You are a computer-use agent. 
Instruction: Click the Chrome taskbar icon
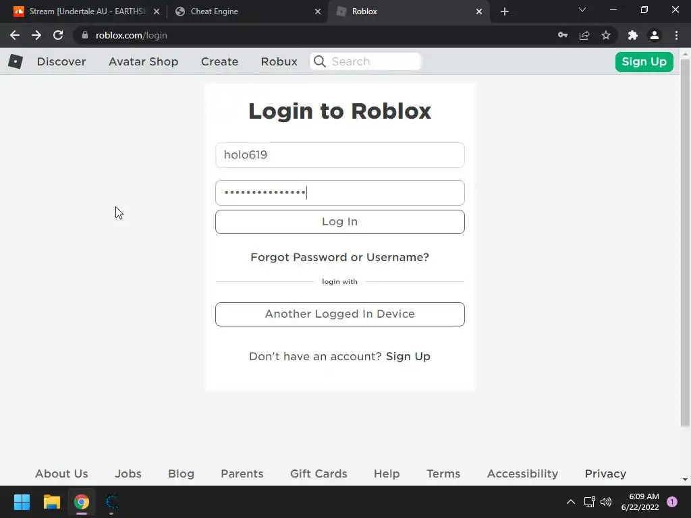coord(82,502)
